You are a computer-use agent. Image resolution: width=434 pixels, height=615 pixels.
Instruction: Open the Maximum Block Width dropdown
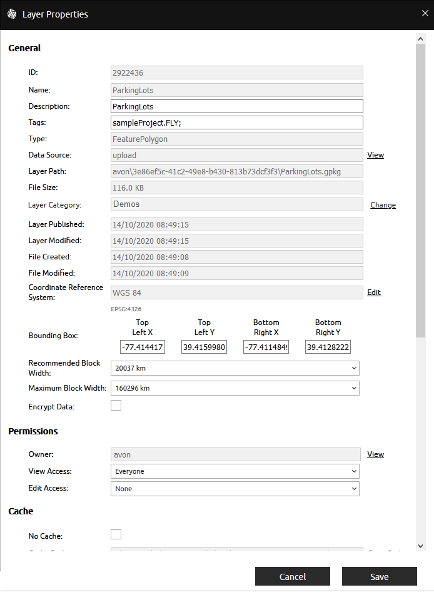(x=235, y=388)
